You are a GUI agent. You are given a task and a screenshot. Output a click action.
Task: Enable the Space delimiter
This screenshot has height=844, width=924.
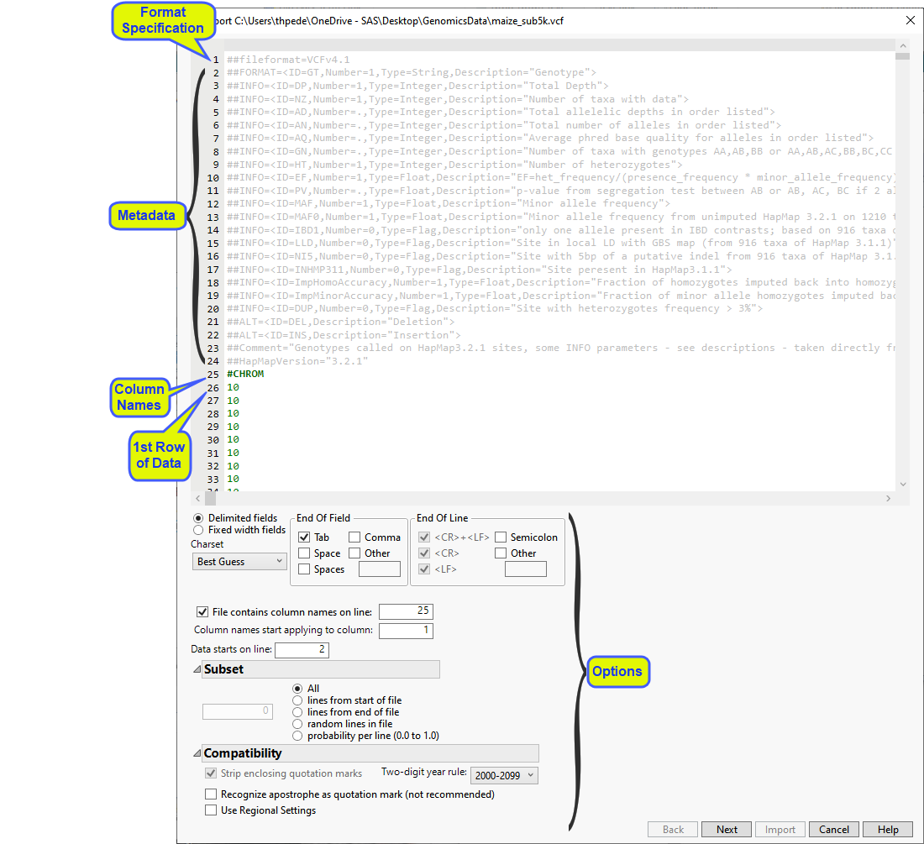305,553
